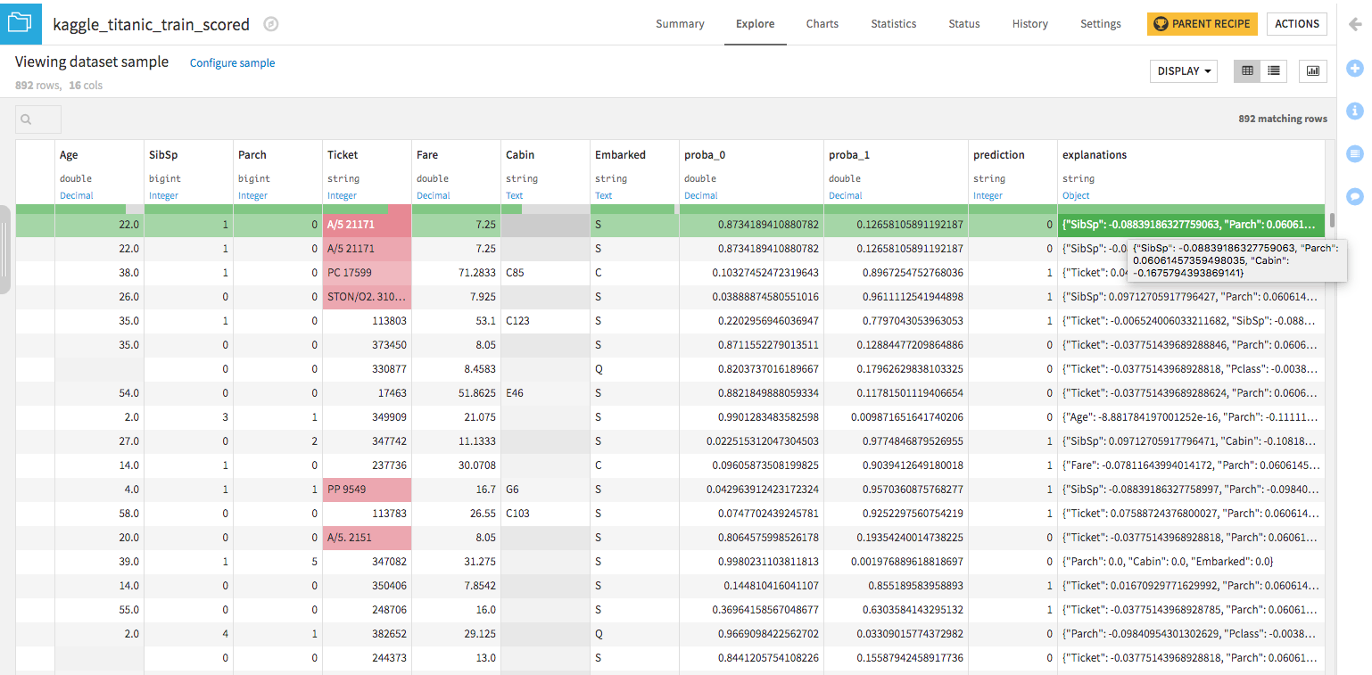Open the info details icon in sidebar

tap(1354, 111)
